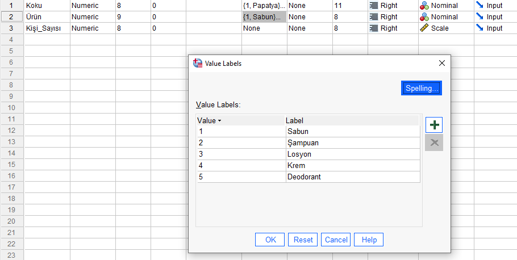The width and height of the screenshot is (517, 260).
Task: Click the Right align icon in Koku row
Action: pyautogui.click(x=374, y=6)
